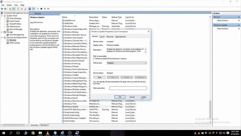
Task: Select the General tab in properties
Action: point(95,36)
